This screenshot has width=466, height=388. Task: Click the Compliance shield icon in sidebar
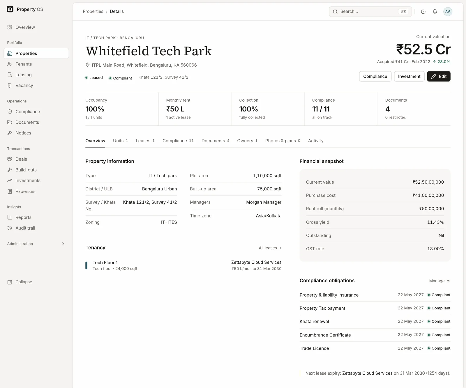tap(10, 111)
